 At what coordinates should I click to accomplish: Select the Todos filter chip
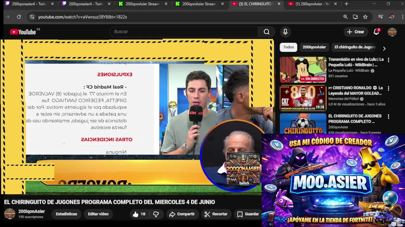click(x=289, y=47)
